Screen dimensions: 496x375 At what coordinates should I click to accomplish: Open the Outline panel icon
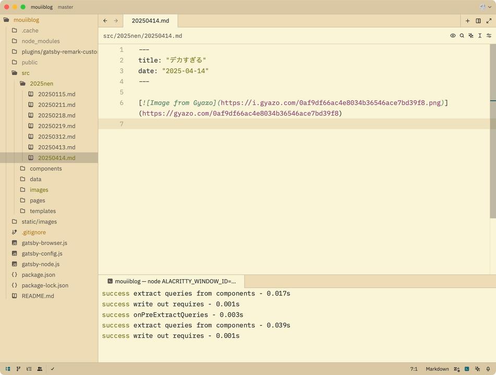click(29, 369)
